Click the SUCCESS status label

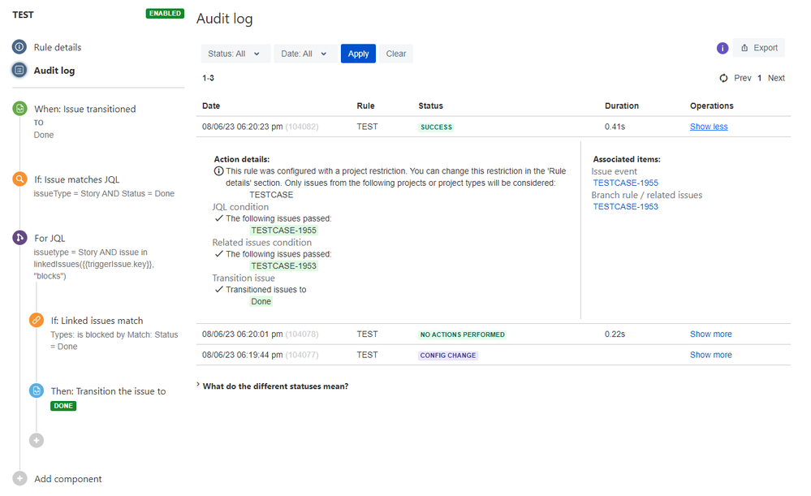[x=436, y=127]
